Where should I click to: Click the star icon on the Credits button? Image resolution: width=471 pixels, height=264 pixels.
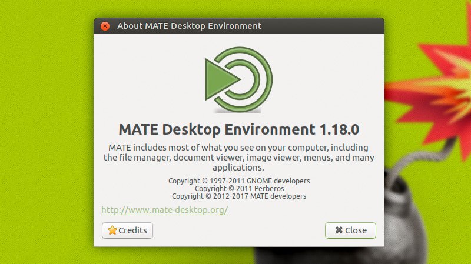click(x=112, y=230)
